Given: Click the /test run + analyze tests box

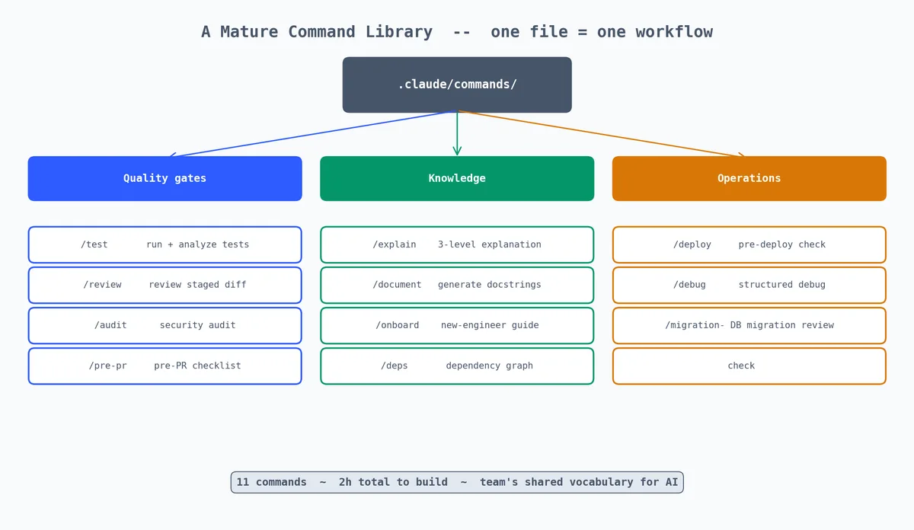Looking at the screenshot, I should 165,244.
